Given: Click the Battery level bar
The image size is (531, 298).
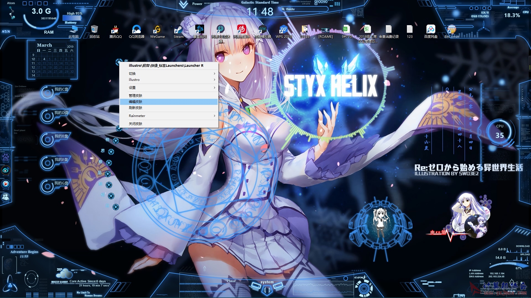Looking at the screenshot, I should click(72, 18).
